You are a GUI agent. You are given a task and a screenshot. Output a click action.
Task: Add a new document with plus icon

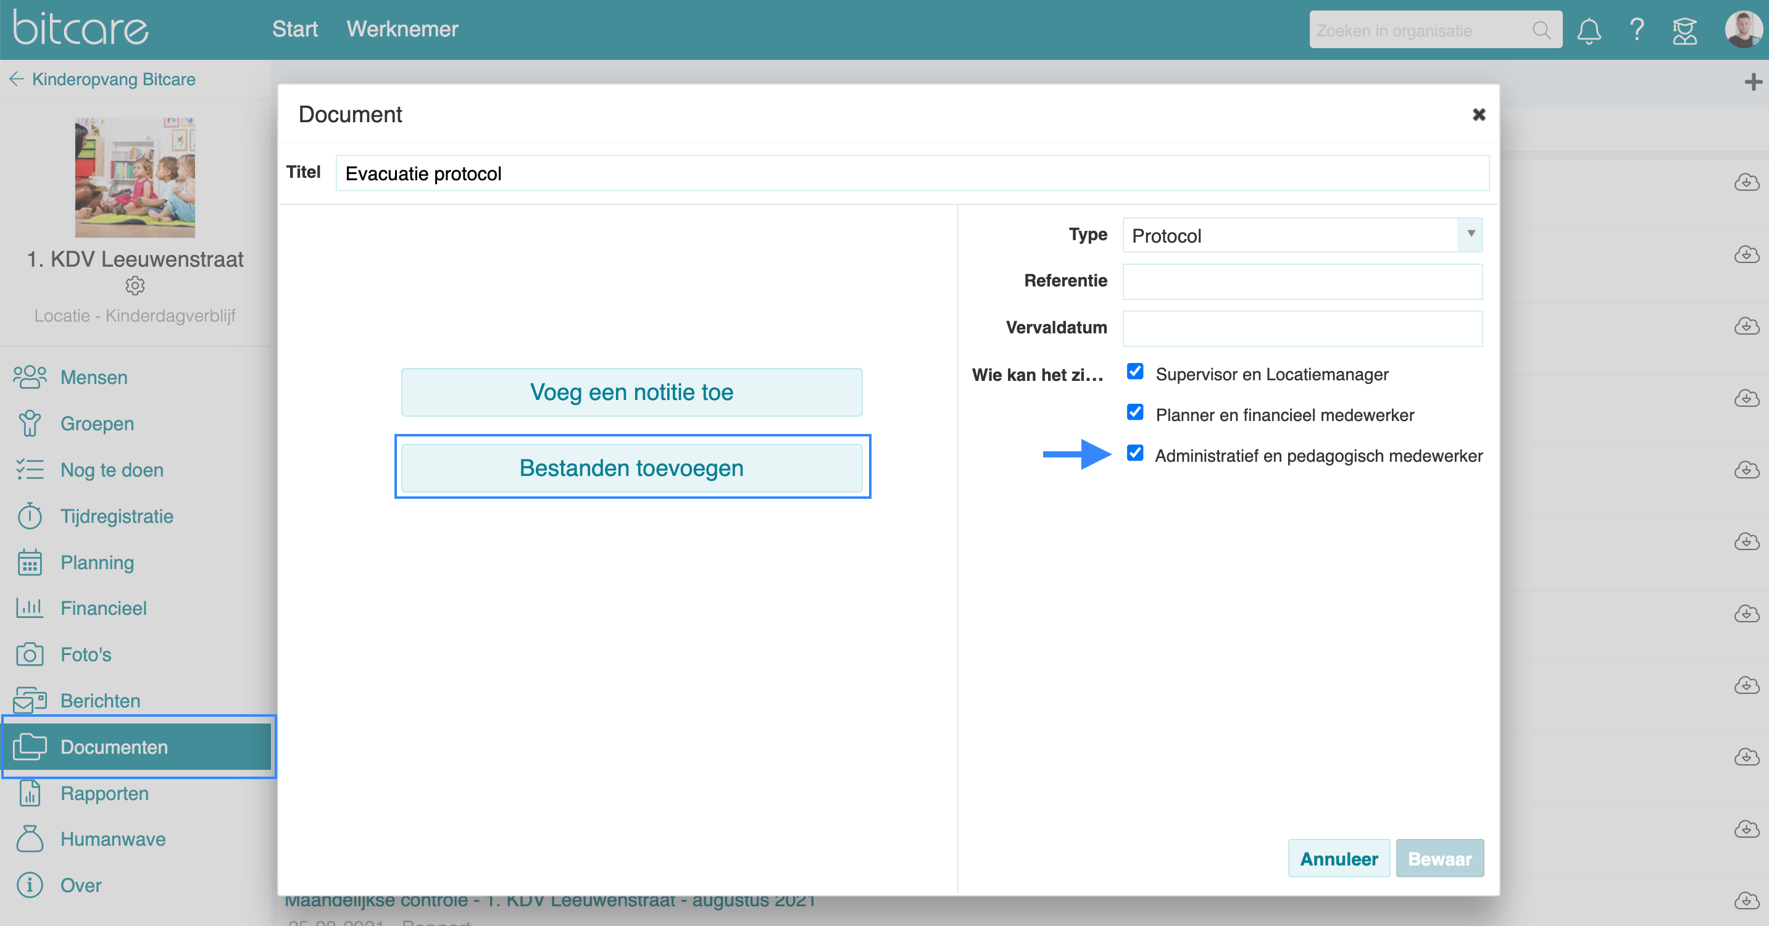[x=1752, y=81]
